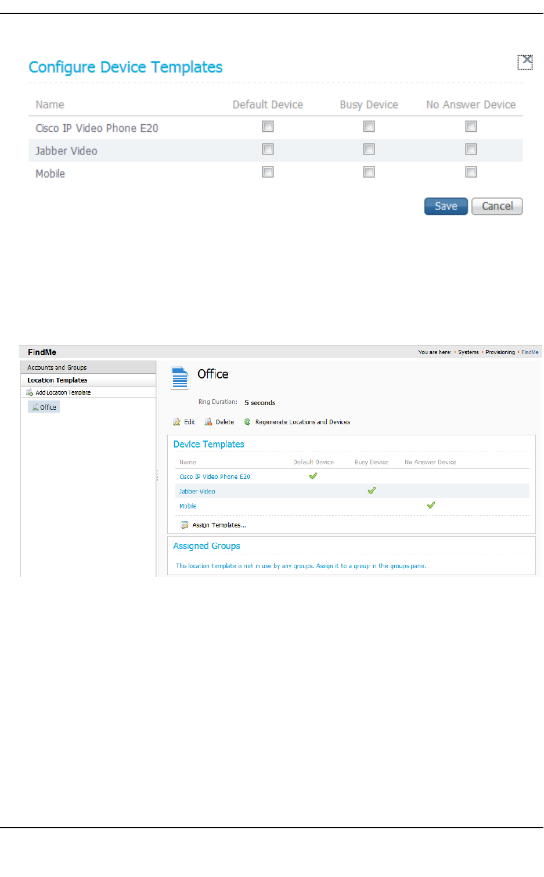Click Systems in breadcrumb
The width and height of the screenshot is (544, 877).
pos(469,352)
